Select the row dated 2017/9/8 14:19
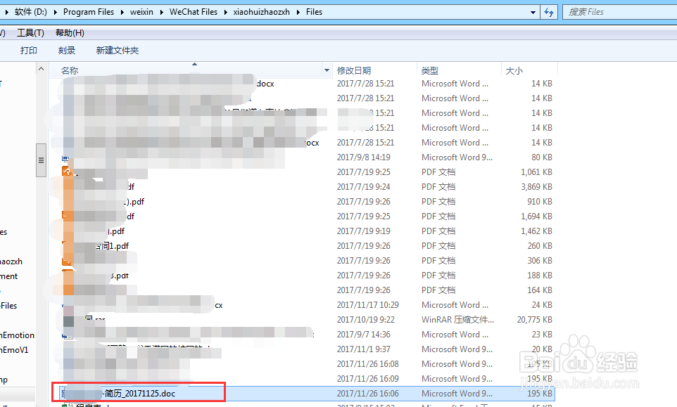Screen dimensions: 677x407 [x=307, y=157]
